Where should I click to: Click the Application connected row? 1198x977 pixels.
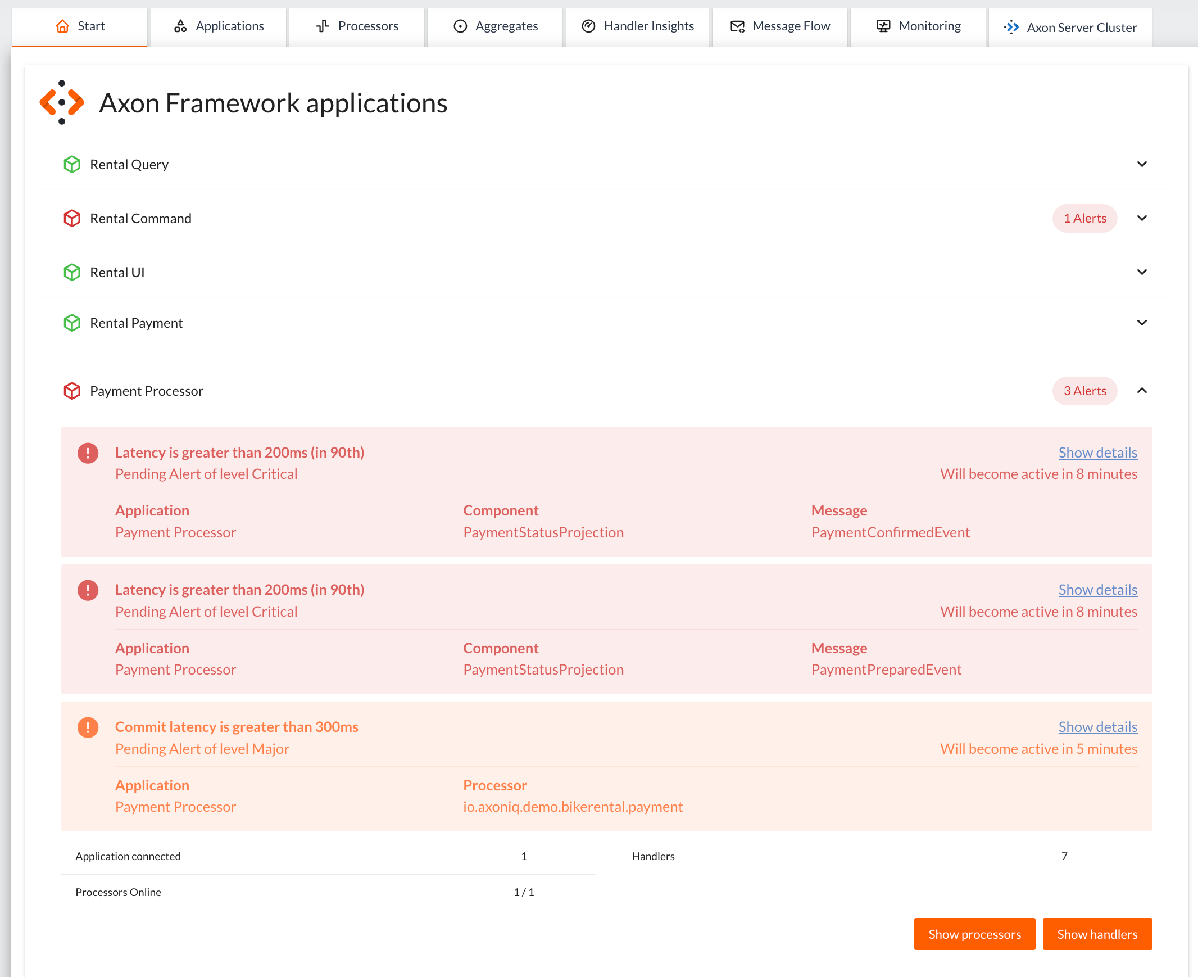pos(328,857)
